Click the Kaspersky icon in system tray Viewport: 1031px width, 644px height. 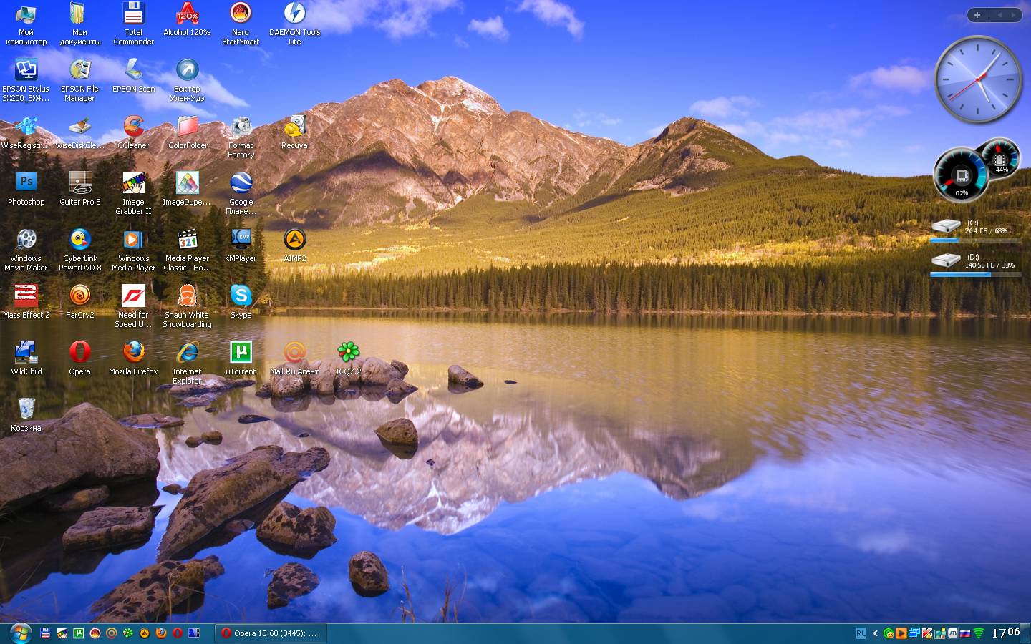(927, 633)
